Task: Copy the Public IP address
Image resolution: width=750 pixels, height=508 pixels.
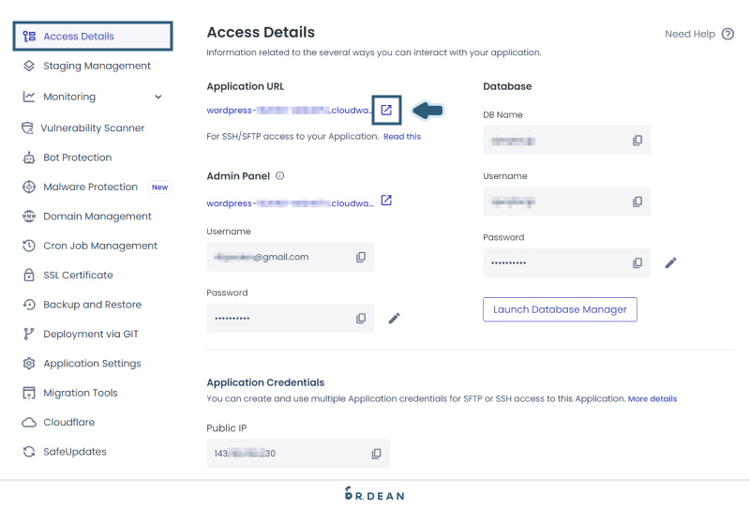Action: tap(377, 454)
